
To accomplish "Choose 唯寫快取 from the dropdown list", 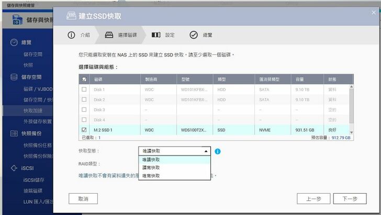I will [151, 176].
